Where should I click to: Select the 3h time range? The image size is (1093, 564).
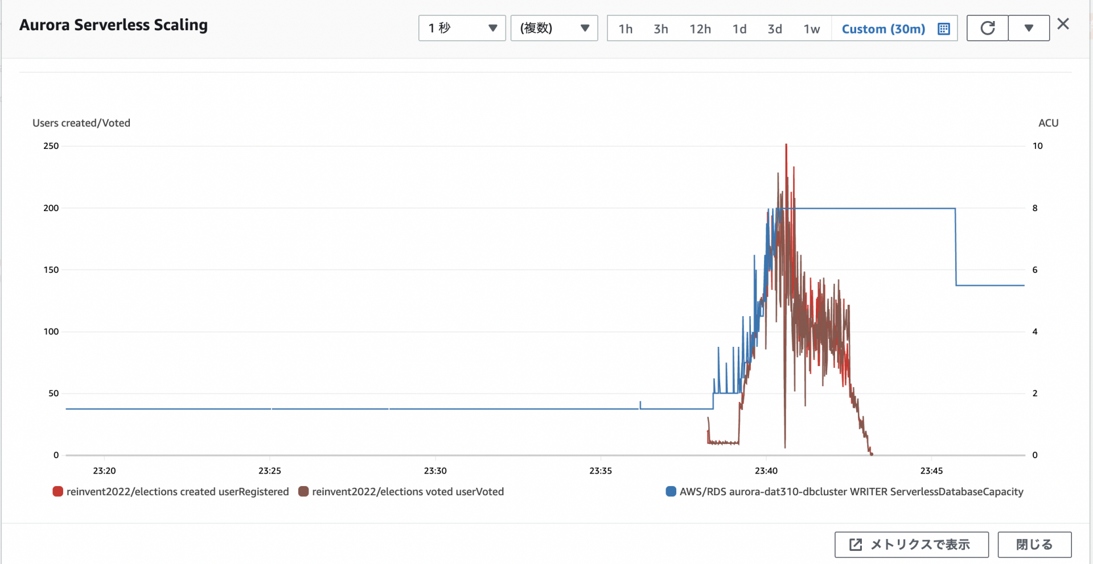point(660,29)
